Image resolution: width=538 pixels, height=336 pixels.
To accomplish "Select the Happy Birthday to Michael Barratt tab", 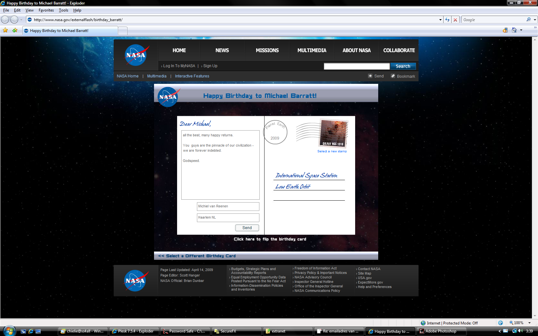I will click(x=70, y=31).
